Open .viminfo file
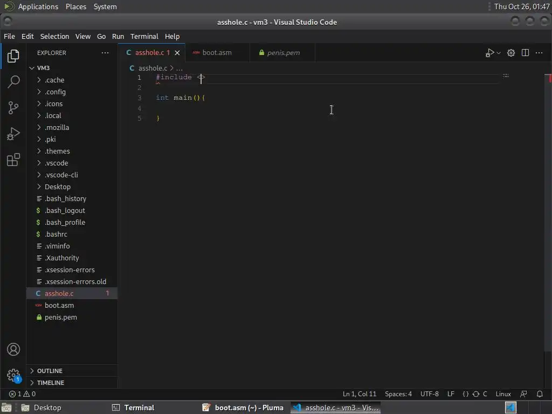The width and height of the screenshot is (552, 414). pyautogui.click(x=72, y=246)
